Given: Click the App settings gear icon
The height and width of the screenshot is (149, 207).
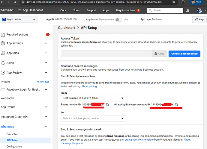Looking at the screenshot, I should [x=3, y=43].
